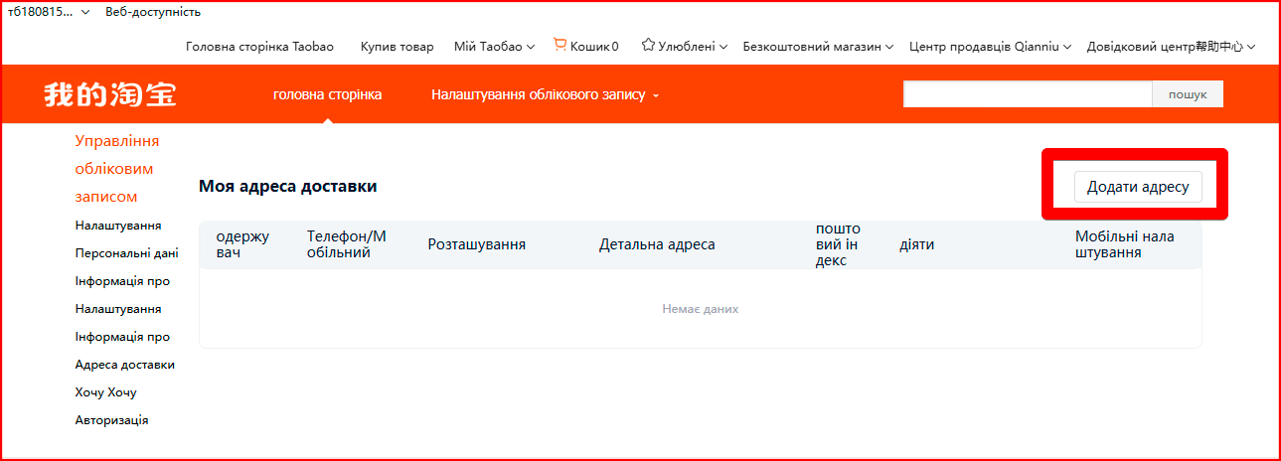Viewport: 1281px width, 461px height.
Task: Select the головна сторінка tab
Action: click(327, 94)
